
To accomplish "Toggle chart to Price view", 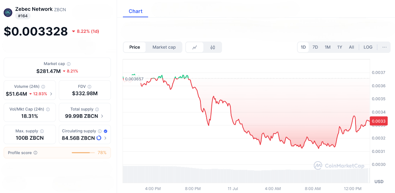I will [135, 47].
